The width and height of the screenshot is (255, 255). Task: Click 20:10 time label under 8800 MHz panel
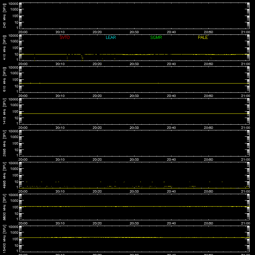coord(60,223)
